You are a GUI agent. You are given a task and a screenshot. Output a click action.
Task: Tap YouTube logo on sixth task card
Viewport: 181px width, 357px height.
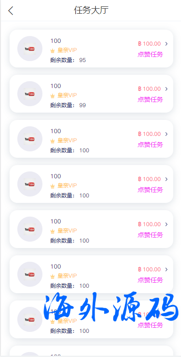coord(30,274)
